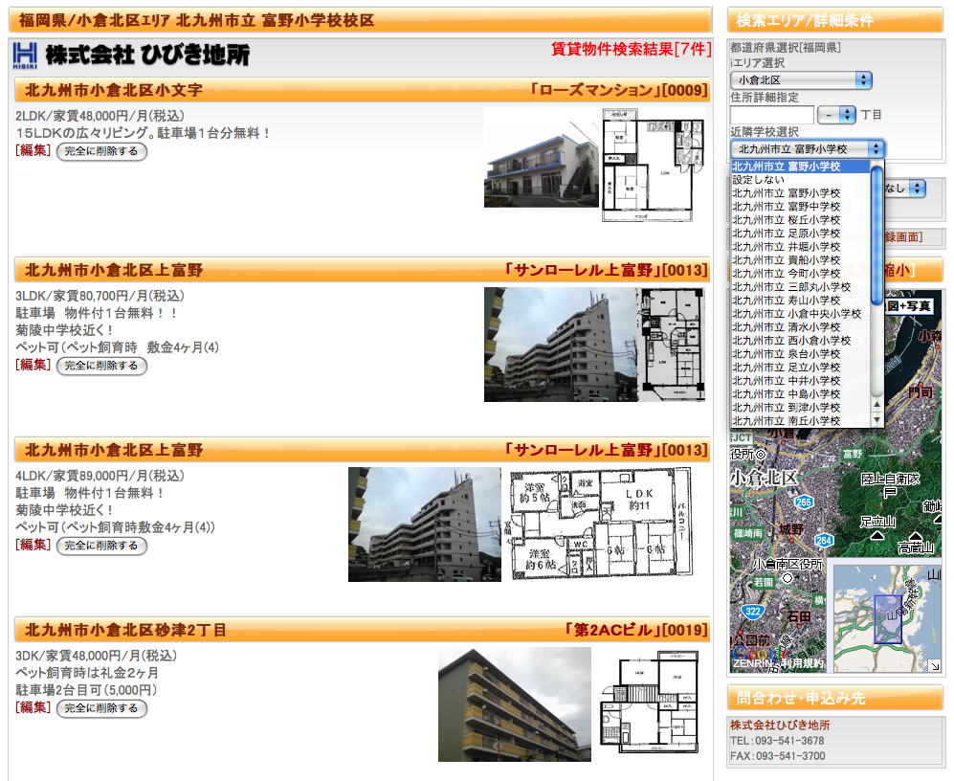Select 北九州市立 南丘小学校 option
This screenshot has height=781, width=954.
pyautogui.click(x=800, y=420)
